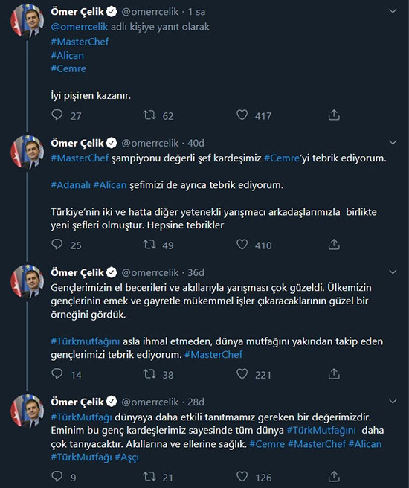Image resolution: width=409 pixels, height=488 pixels.
Task: Retweet the tweet with 49 retweets
Action: click(x=149, y=245)
